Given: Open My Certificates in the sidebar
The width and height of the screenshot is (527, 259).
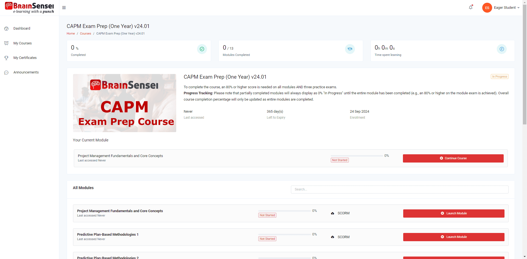Looking at the screenshot, I should tap(25, 58).
